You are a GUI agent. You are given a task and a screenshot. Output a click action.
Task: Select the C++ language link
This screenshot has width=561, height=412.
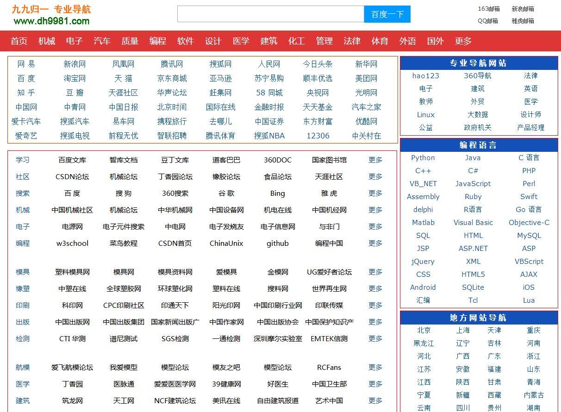click(x=423, y=170)
